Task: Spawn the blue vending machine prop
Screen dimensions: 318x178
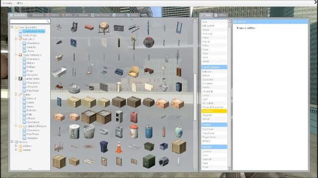Action: (179, 87)
